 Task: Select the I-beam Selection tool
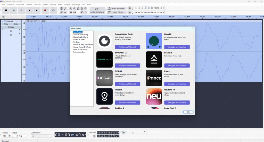coord(61,9)
